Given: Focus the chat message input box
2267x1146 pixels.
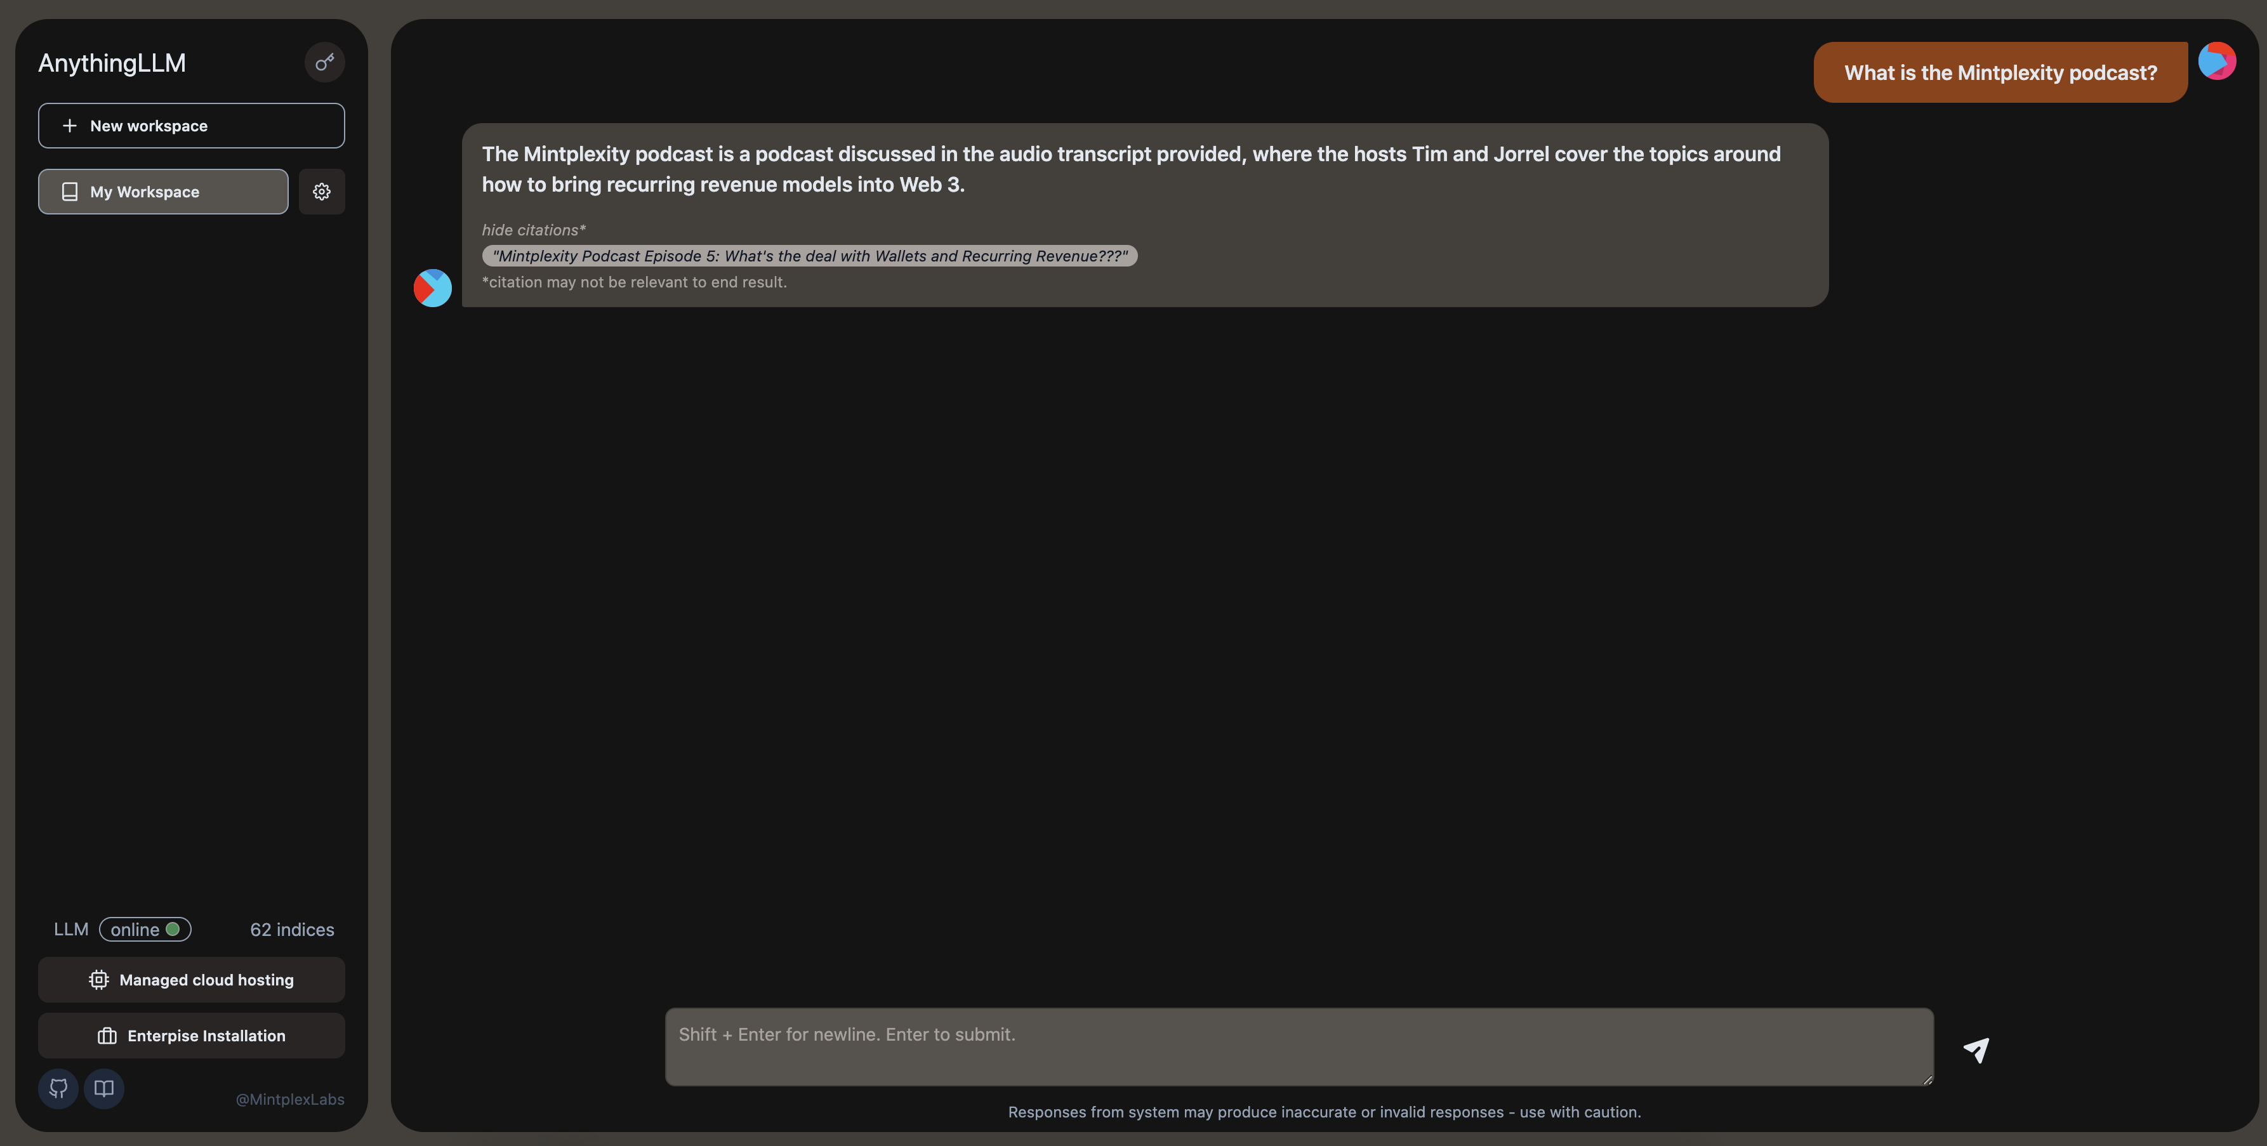Looking at the screenshot, I should click(x=1299, y=1046).
